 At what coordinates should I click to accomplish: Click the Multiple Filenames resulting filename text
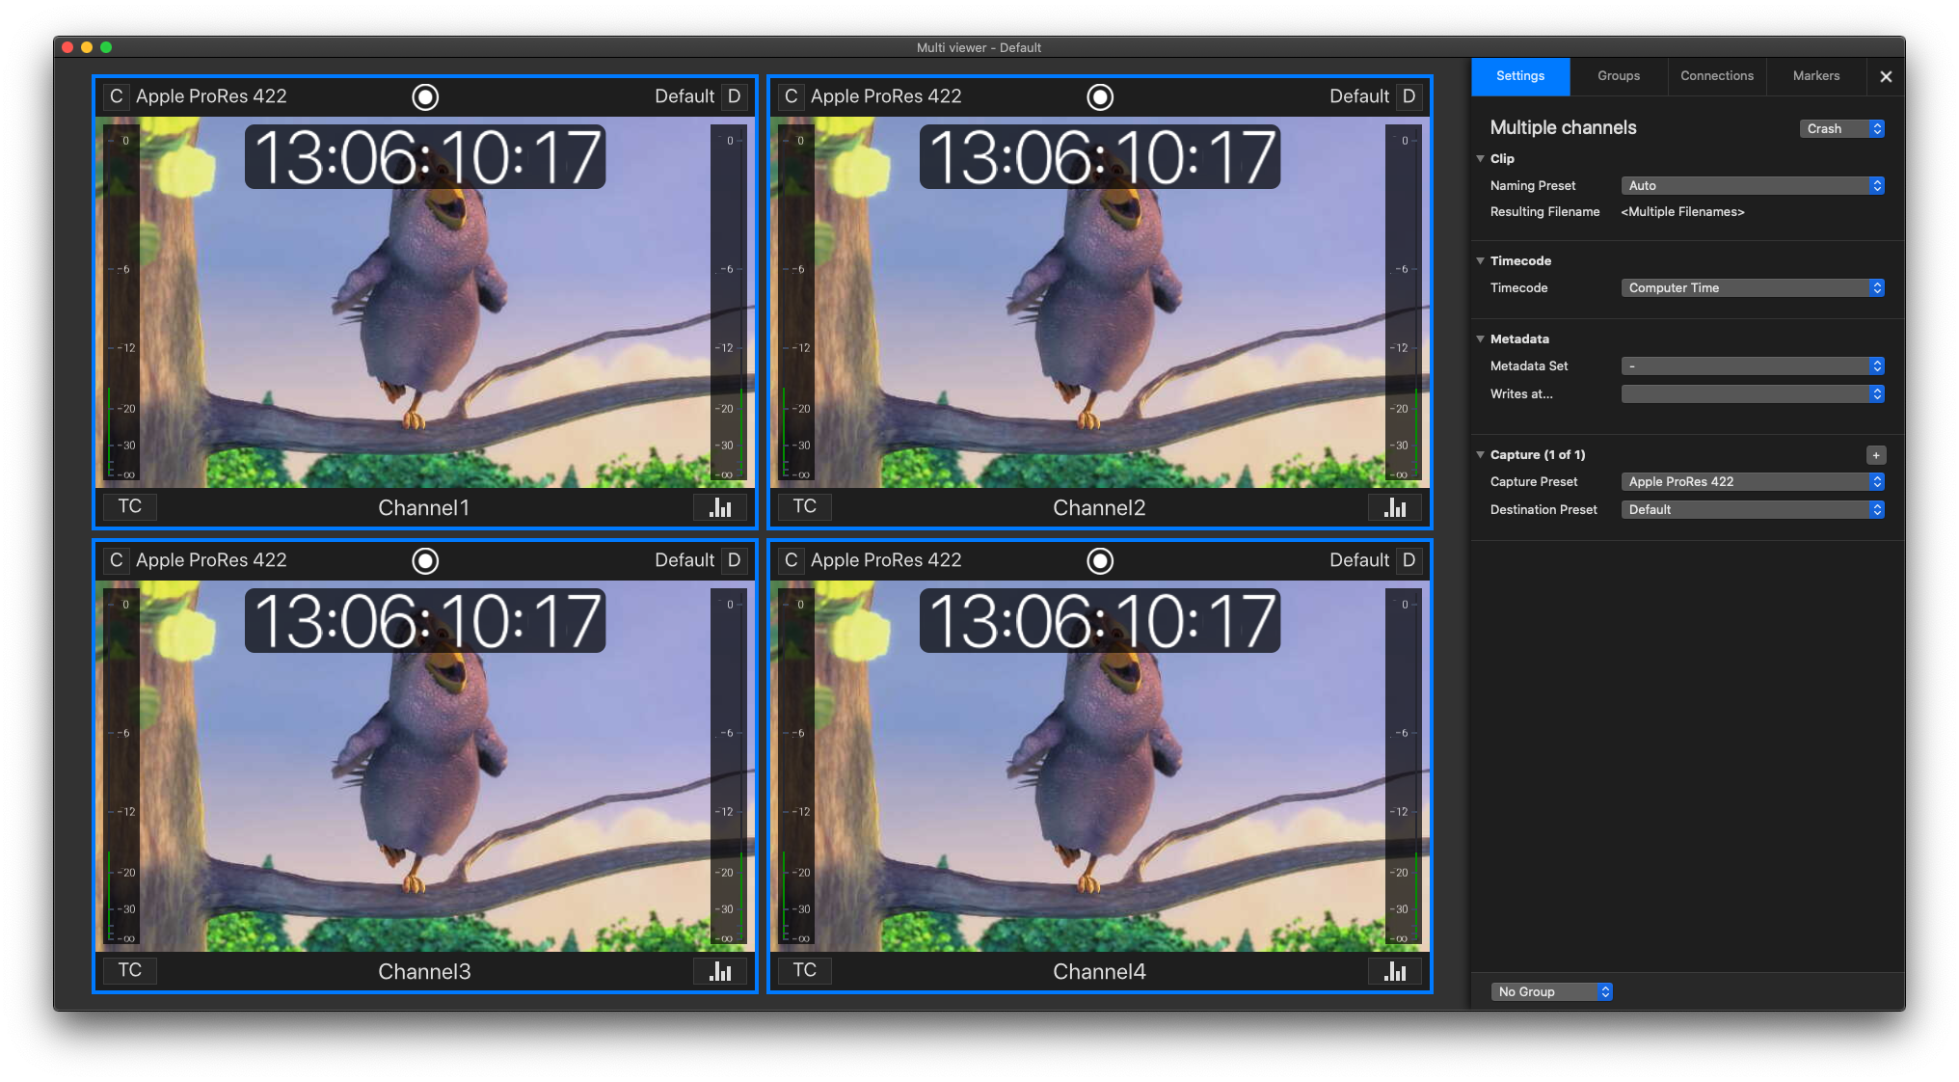click(1682, 212)
